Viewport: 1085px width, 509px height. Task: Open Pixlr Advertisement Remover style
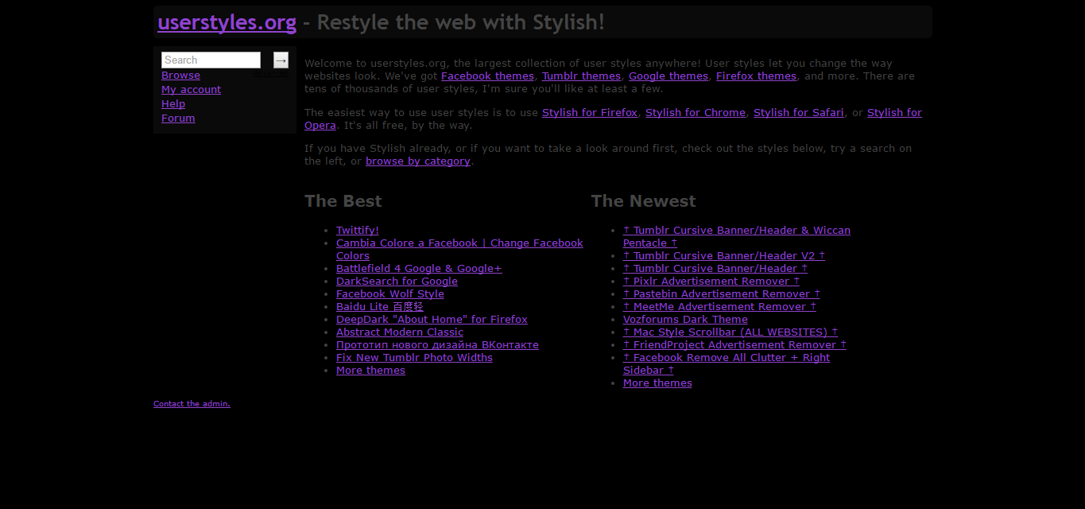[711, 282]
